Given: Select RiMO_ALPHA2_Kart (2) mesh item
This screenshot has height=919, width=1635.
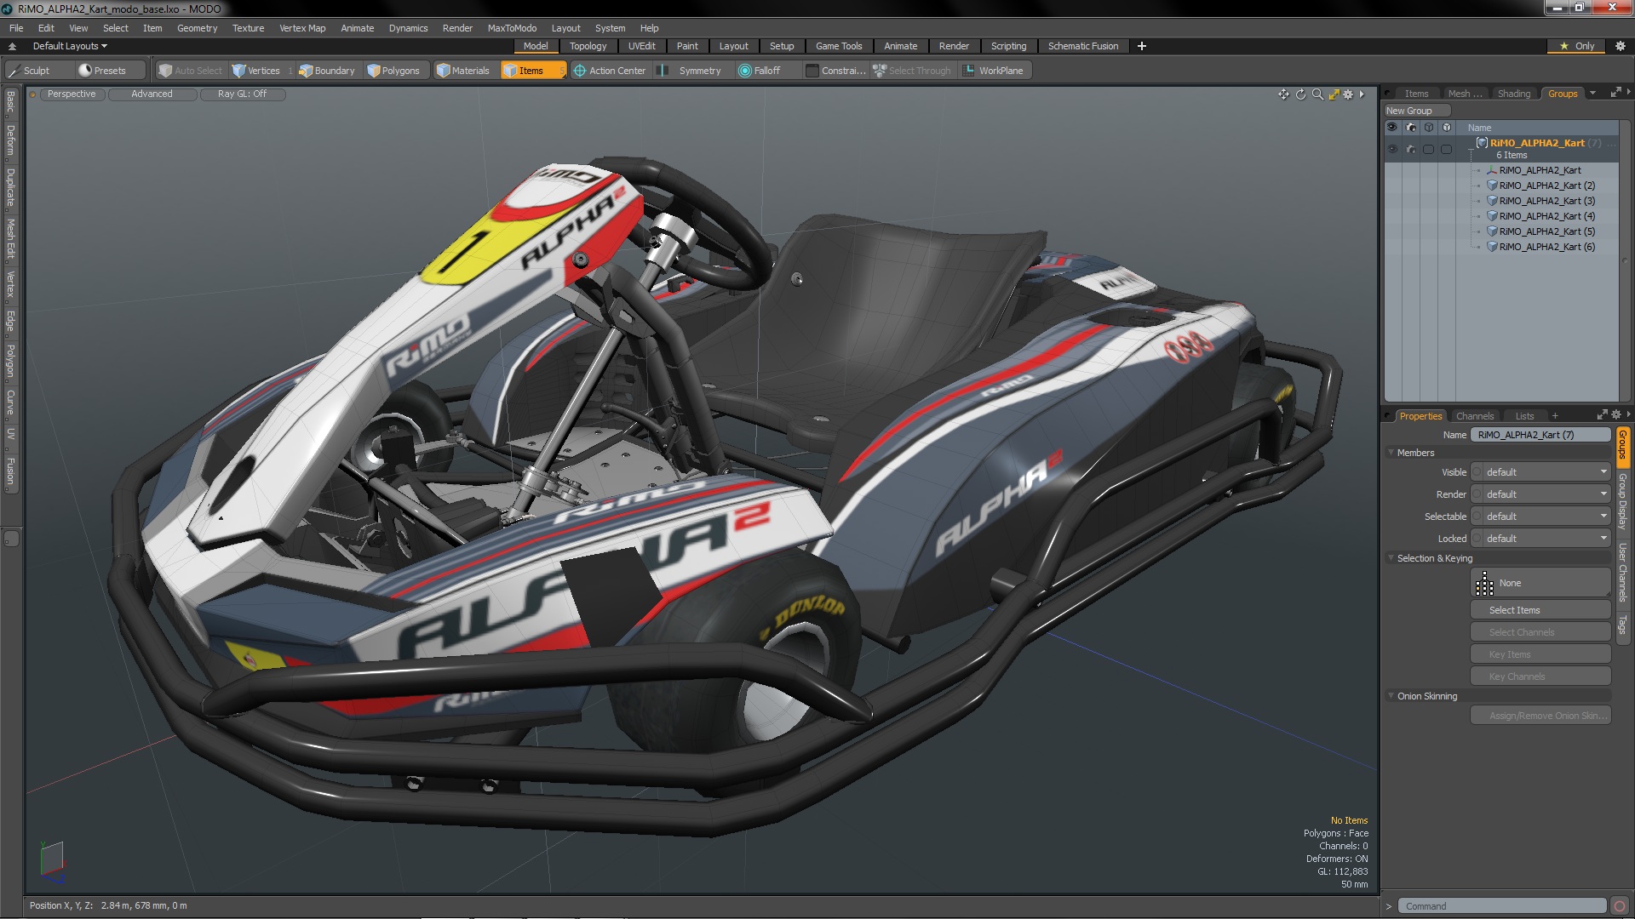Looking at the screenshot, I should coord(1546,186).
